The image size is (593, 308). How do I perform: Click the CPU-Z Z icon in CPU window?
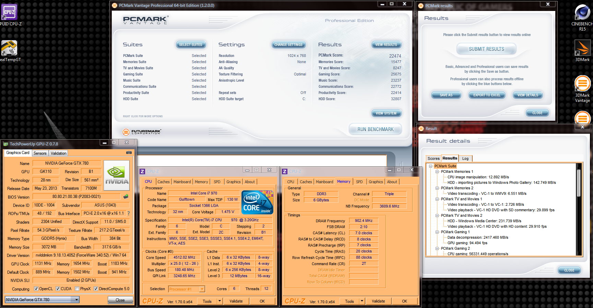(x=142, y=171)
